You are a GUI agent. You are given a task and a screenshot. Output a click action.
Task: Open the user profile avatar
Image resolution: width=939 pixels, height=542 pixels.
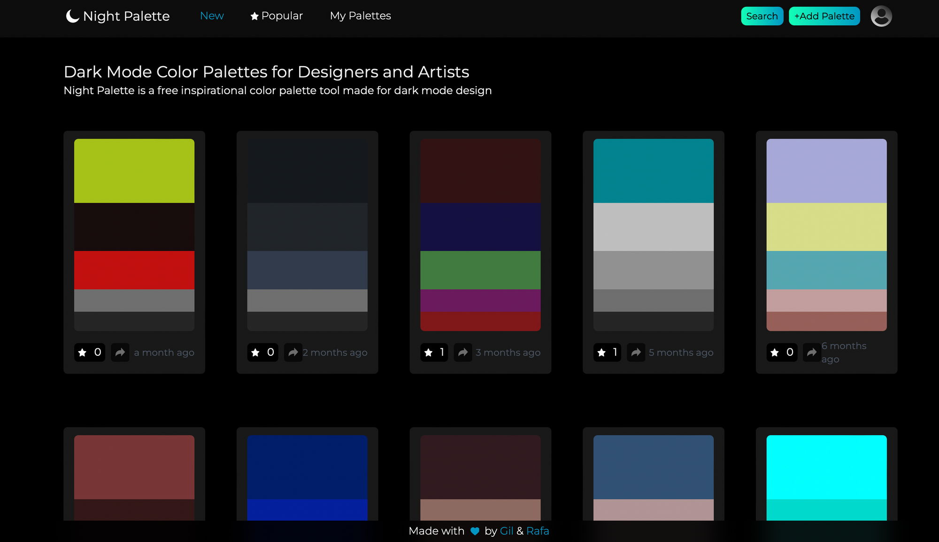coord(881,16)
